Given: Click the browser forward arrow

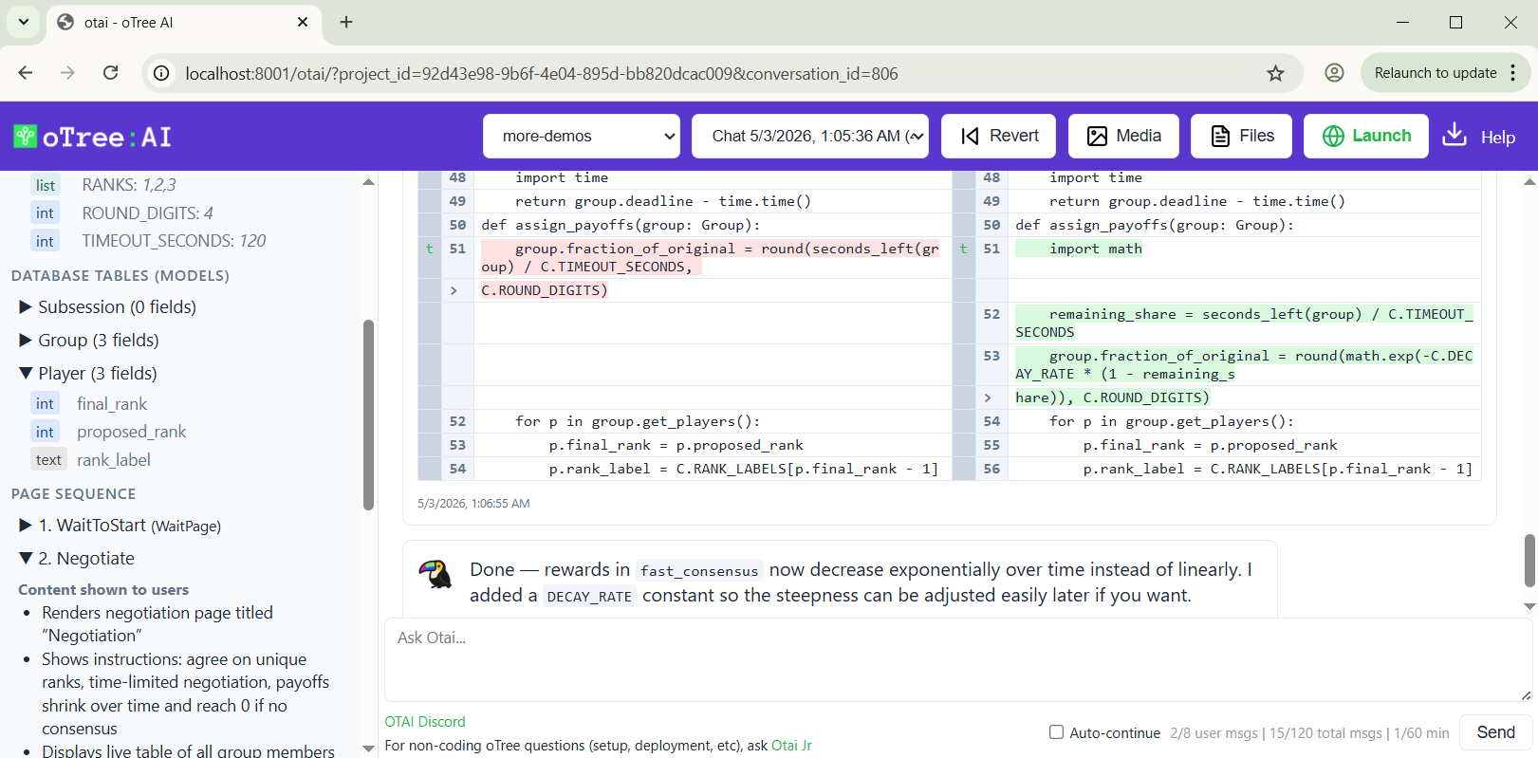Looking at the screenshot, I should (67, 73).
